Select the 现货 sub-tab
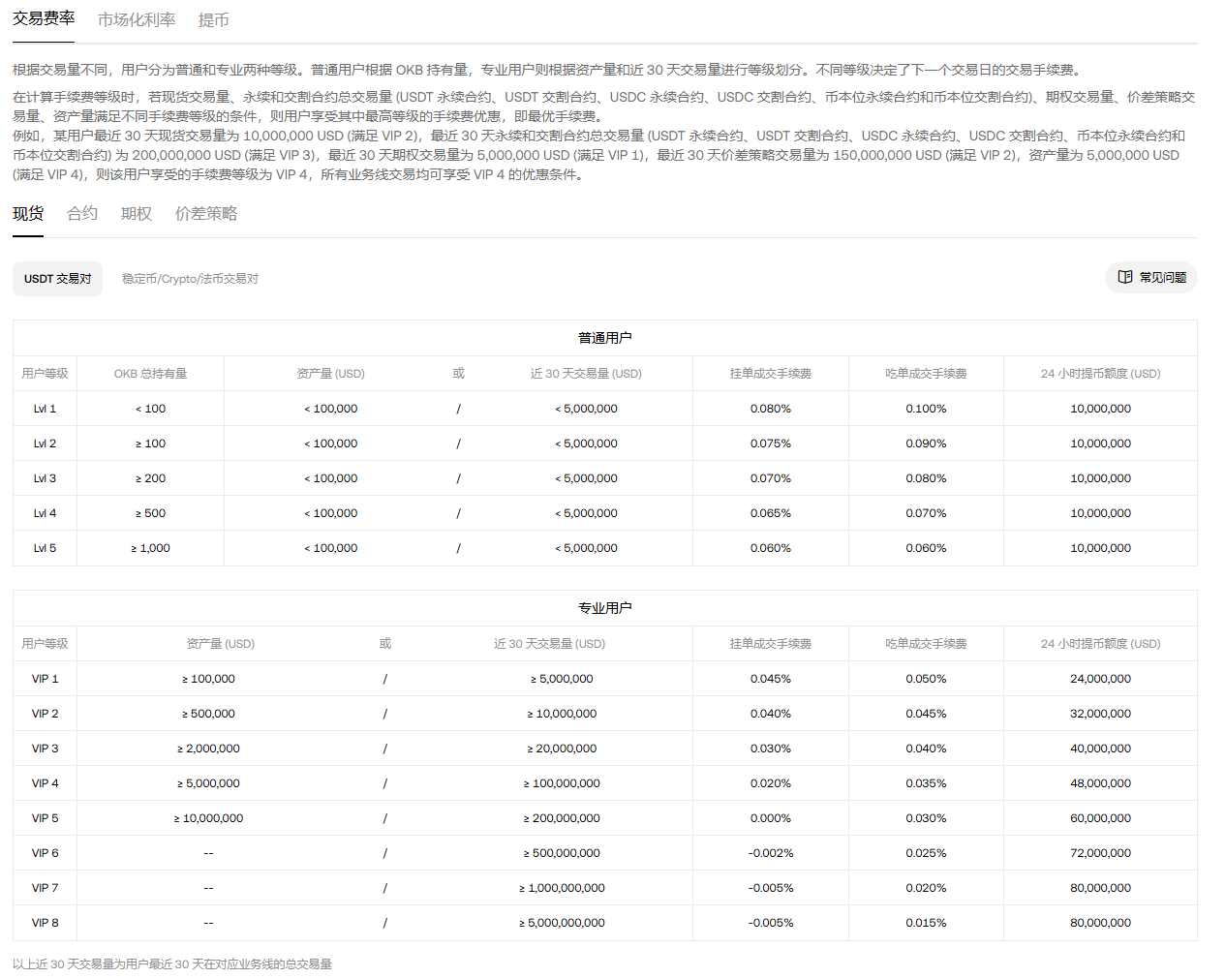The width and height of the screenshot is (1225, 978). [28, 213]
